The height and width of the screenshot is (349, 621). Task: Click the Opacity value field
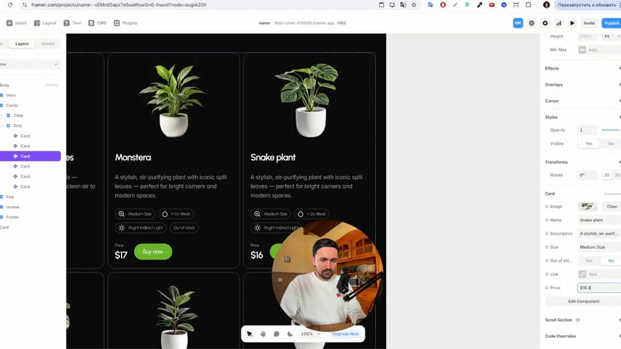(587, 130)
